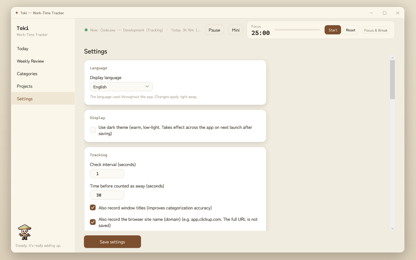
Task: Click the pixel-art mascot character in sidebar
Action: pos(25,232)
